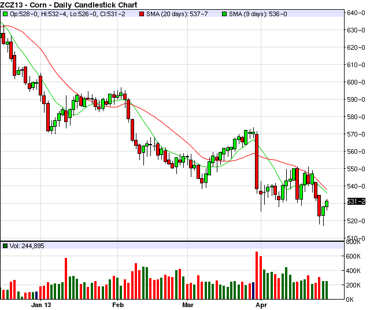
Task: Click the 570-0 price axis label
Action: pos(356,134)
